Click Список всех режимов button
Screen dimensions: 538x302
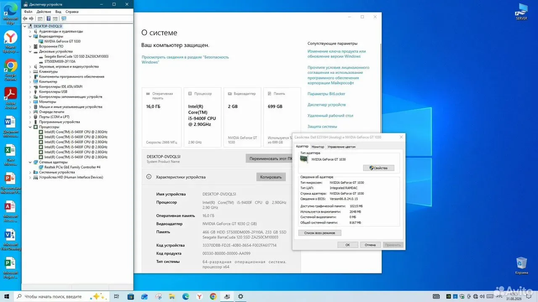click(320, 233)
